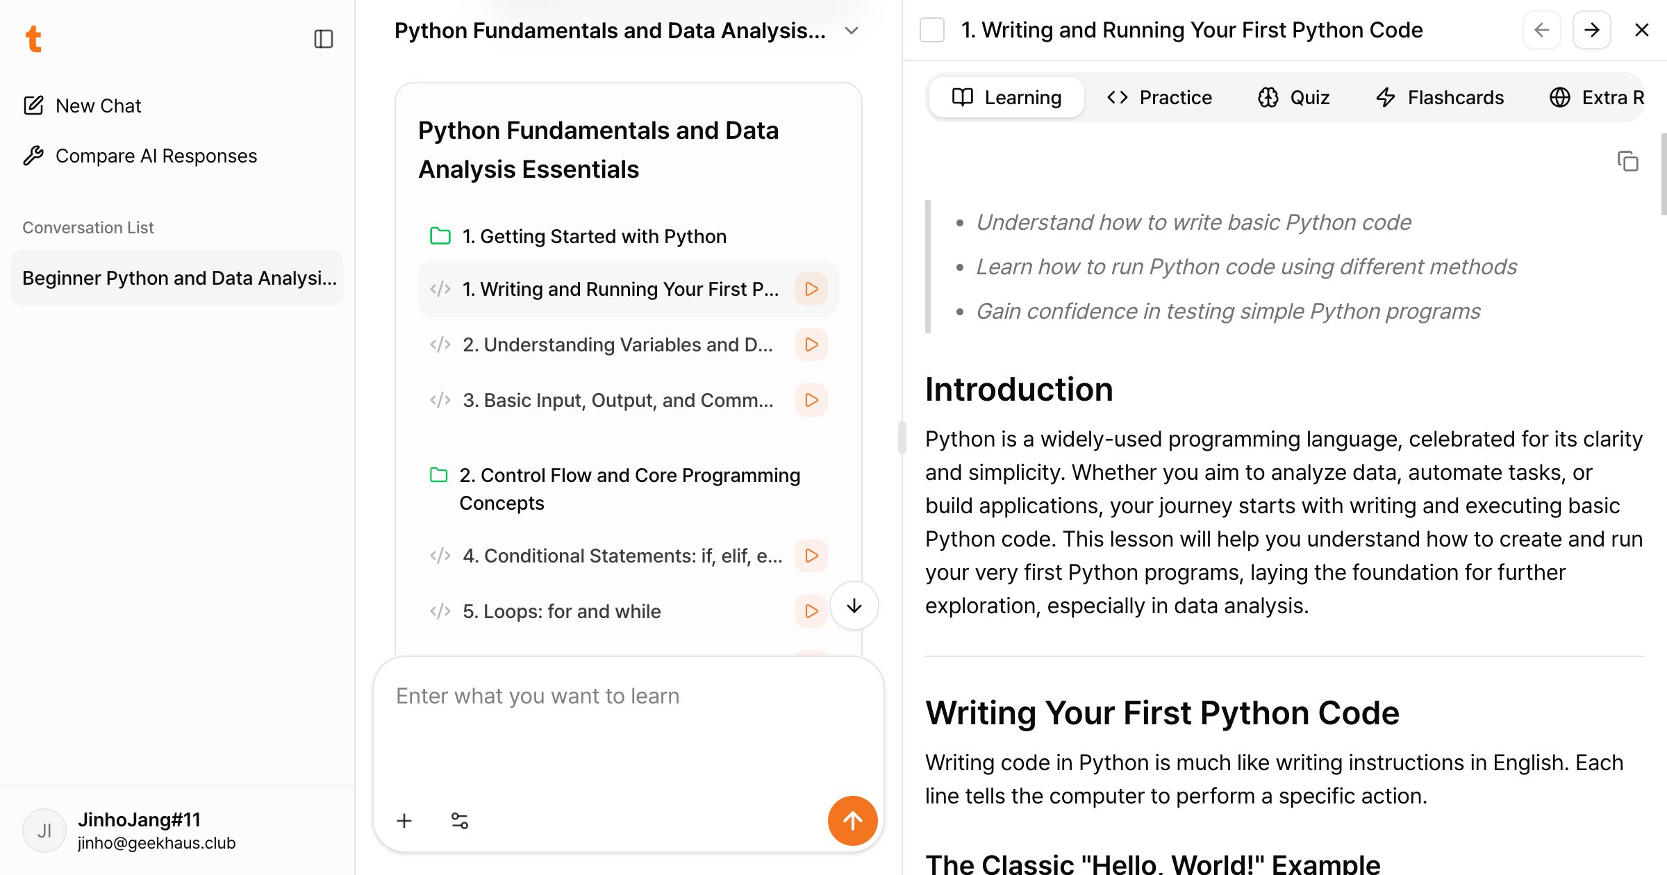
Task: Go to next lesson arrow
Action: click(1591, 30)
